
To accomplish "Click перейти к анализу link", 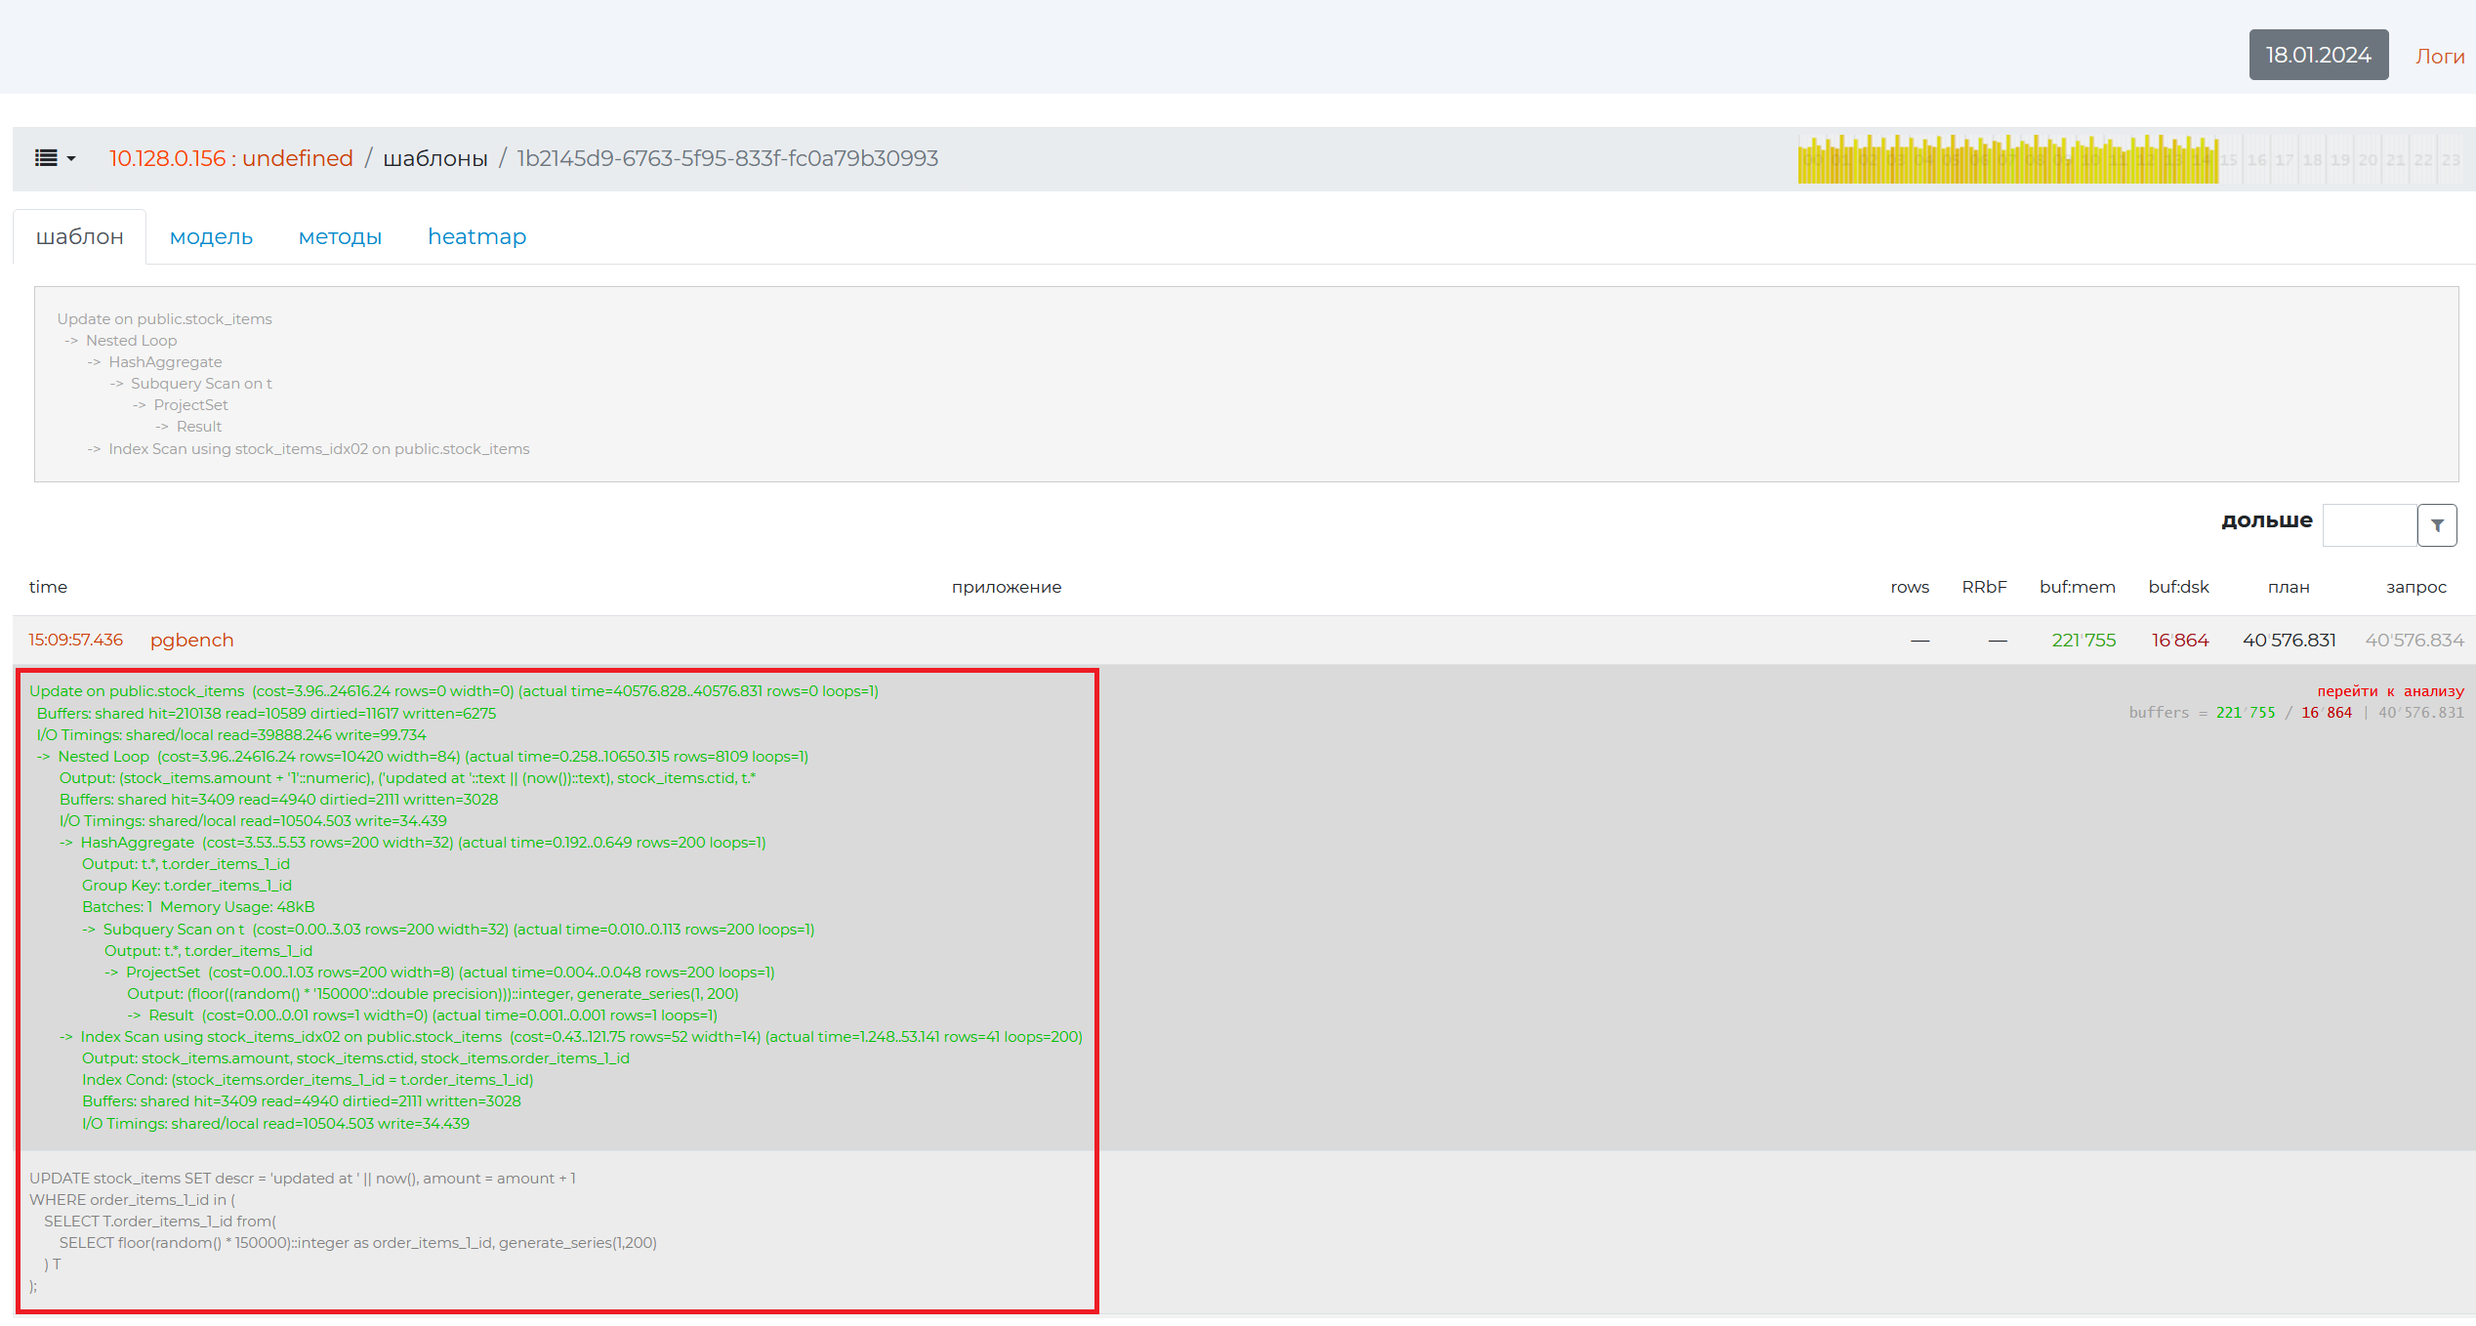I will (2389, 691).
